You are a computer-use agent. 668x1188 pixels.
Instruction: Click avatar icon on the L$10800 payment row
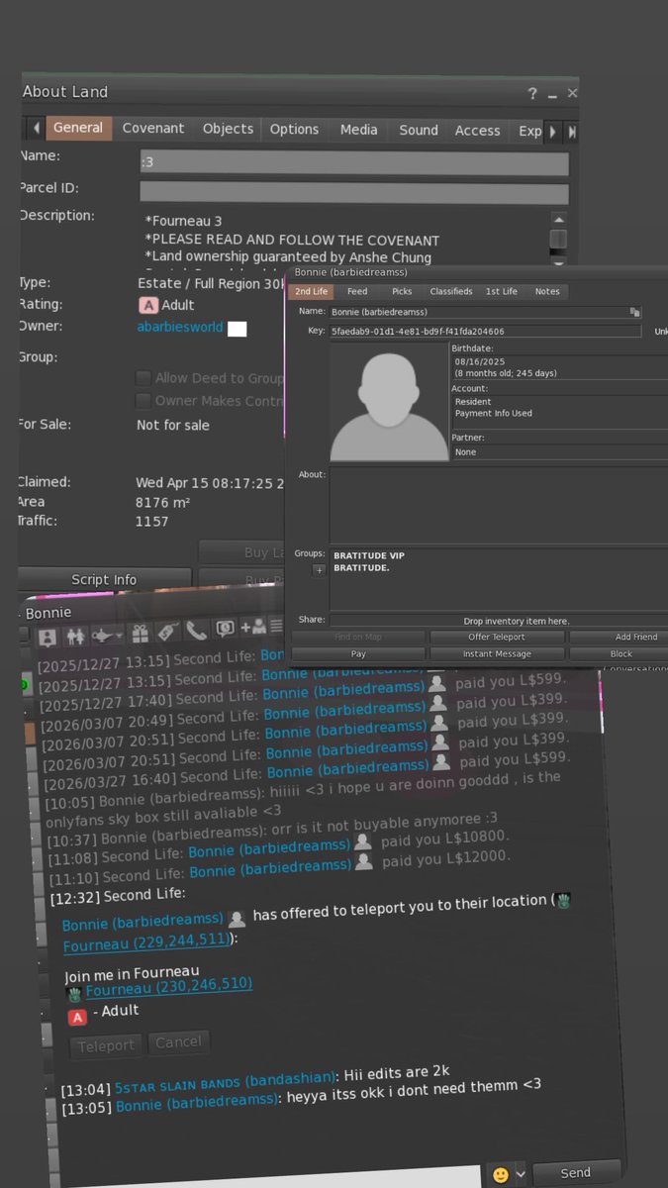tap(364, 841)
